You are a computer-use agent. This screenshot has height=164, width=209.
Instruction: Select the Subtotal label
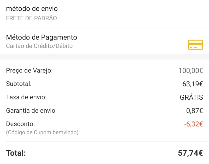click(x=19, y=84)
